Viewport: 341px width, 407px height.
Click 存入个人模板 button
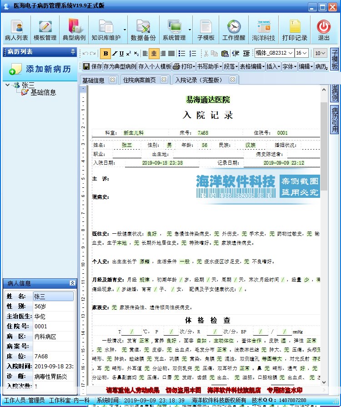(155, 67)
